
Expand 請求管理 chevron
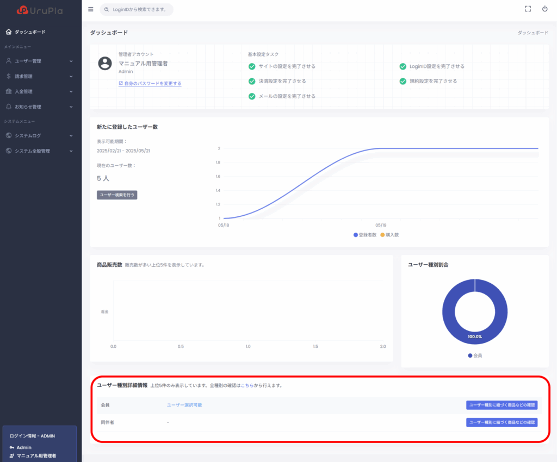[x=71, y=76]
